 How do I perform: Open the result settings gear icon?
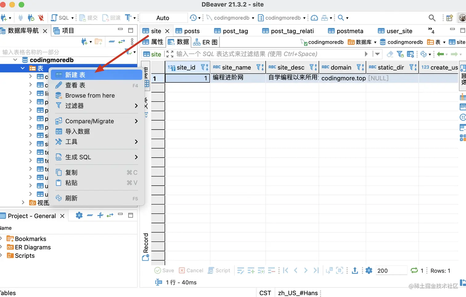[369, 270]
